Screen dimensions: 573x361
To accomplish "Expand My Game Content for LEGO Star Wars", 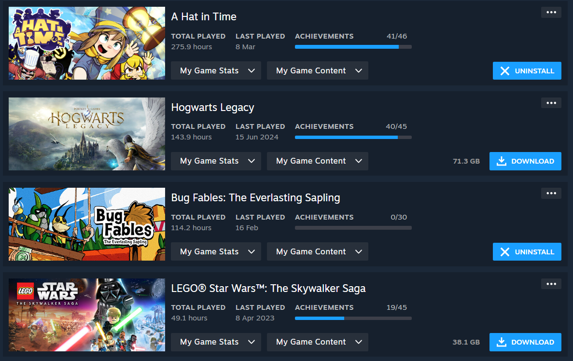I will pyautogui.click(x=318, y=342).
